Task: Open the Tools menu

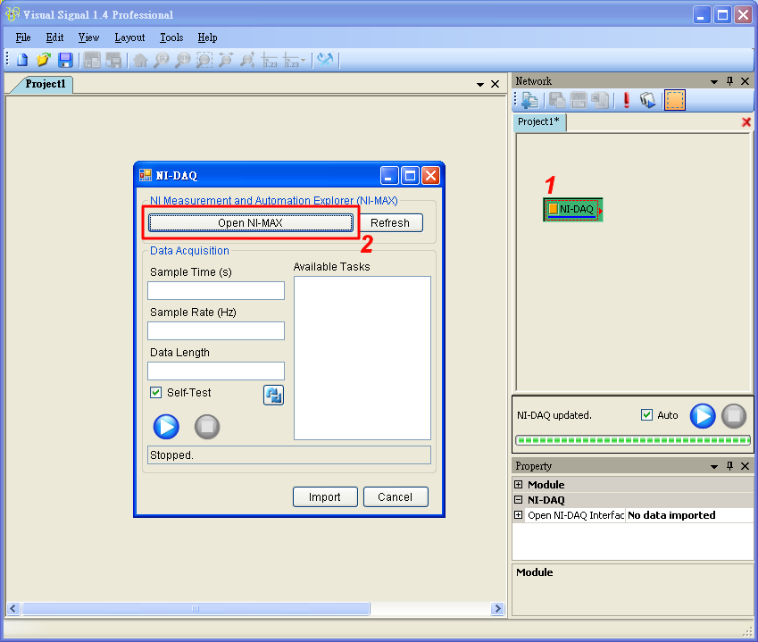Action: 171,38
